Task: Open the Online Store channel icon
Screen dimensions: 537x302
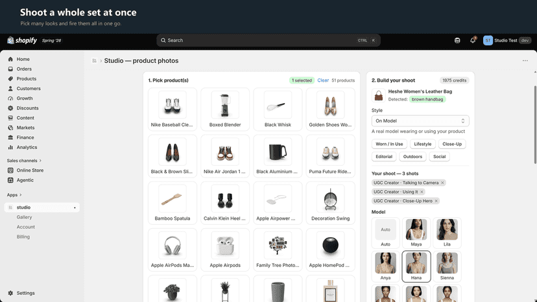Action: (10, 170)
